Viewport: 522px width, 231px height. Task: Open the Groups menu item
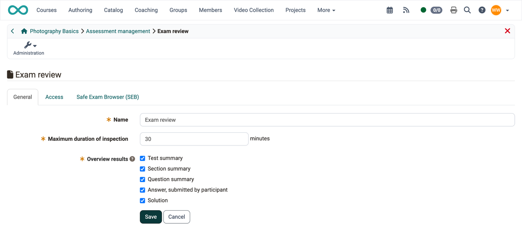[x=178, y=10]
